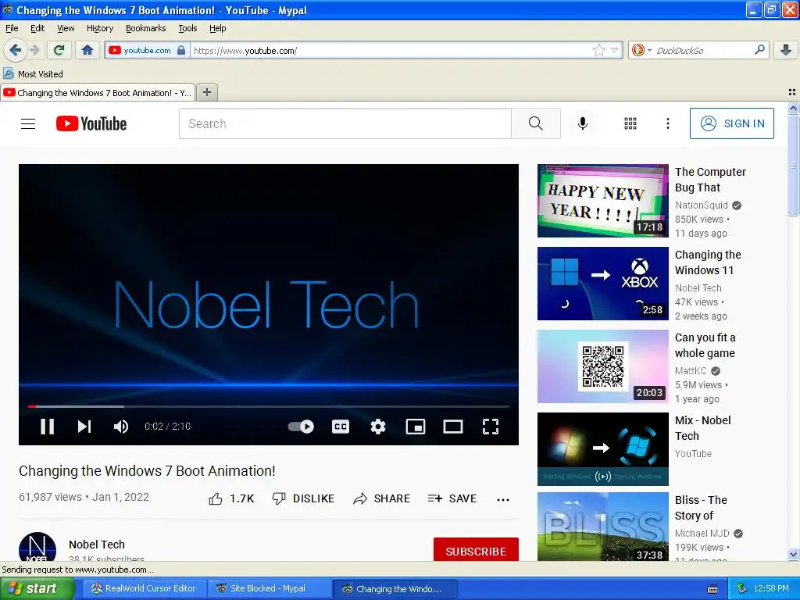Click the red SUBSCRIBE button
The height and width of the screenshot is (600, 800).
pyautogui.click(x=476, y=550)
